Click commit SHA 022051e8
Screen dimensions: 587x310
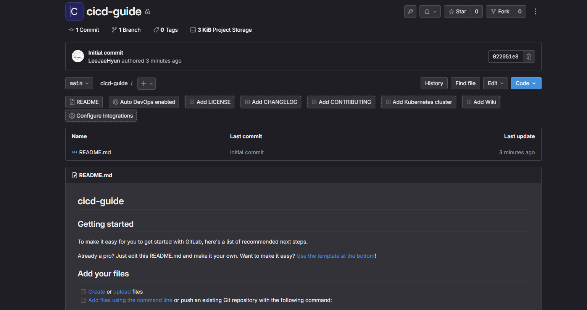506,57
